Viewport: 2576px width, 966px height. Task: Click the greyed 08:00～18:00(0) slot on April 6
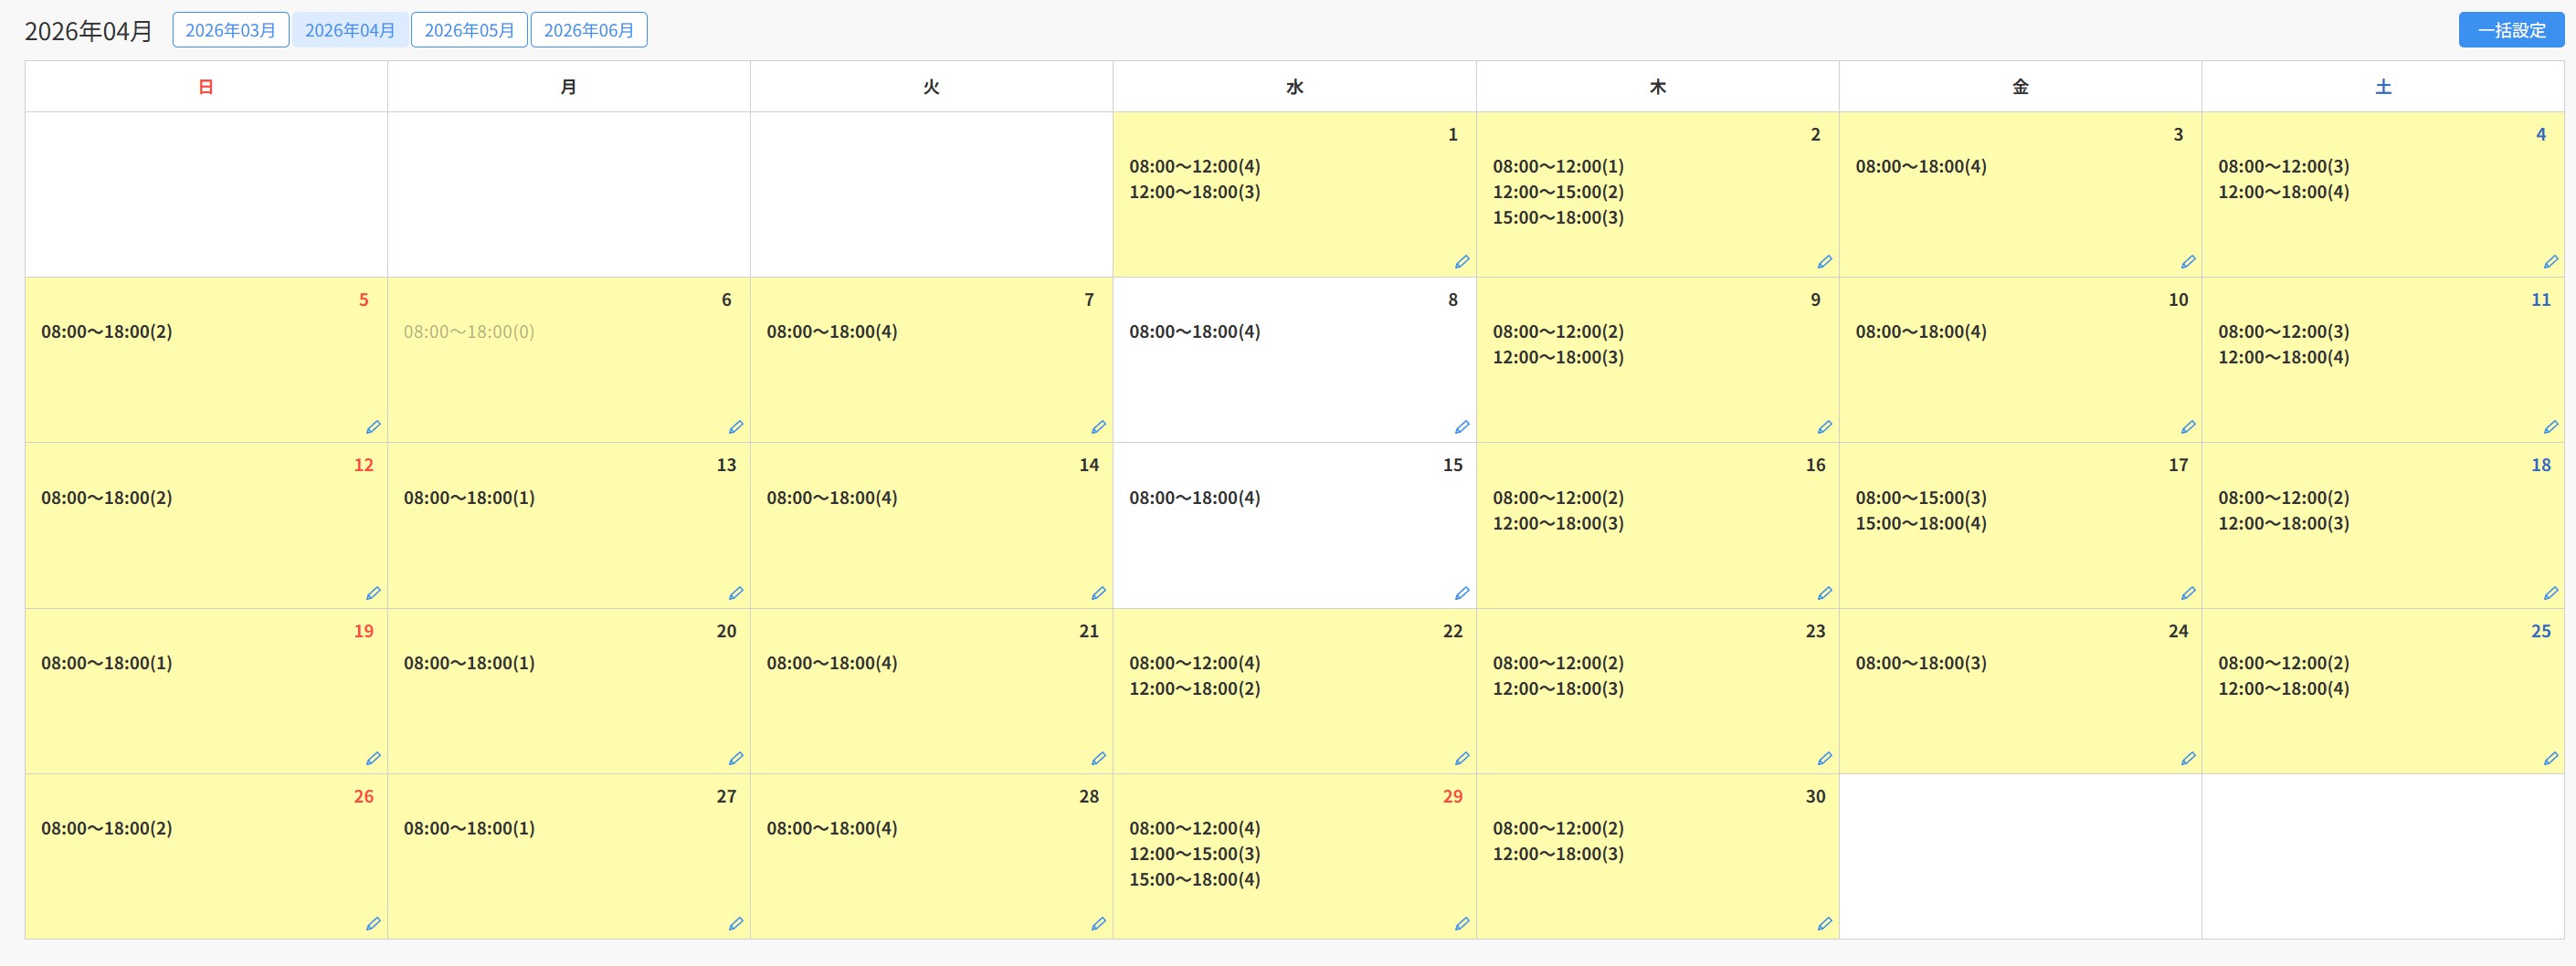point(469,332)
